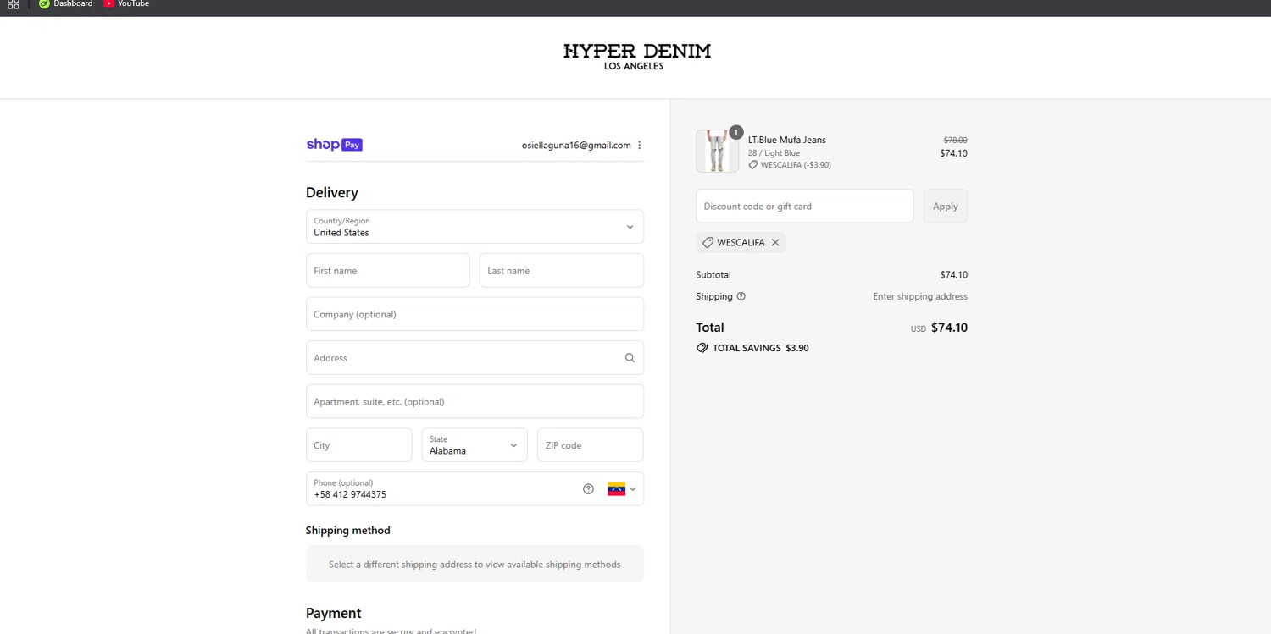Open the phone country flag selector
The height and width of the screenshot is (634, 1271).
(x=622, y=489)
